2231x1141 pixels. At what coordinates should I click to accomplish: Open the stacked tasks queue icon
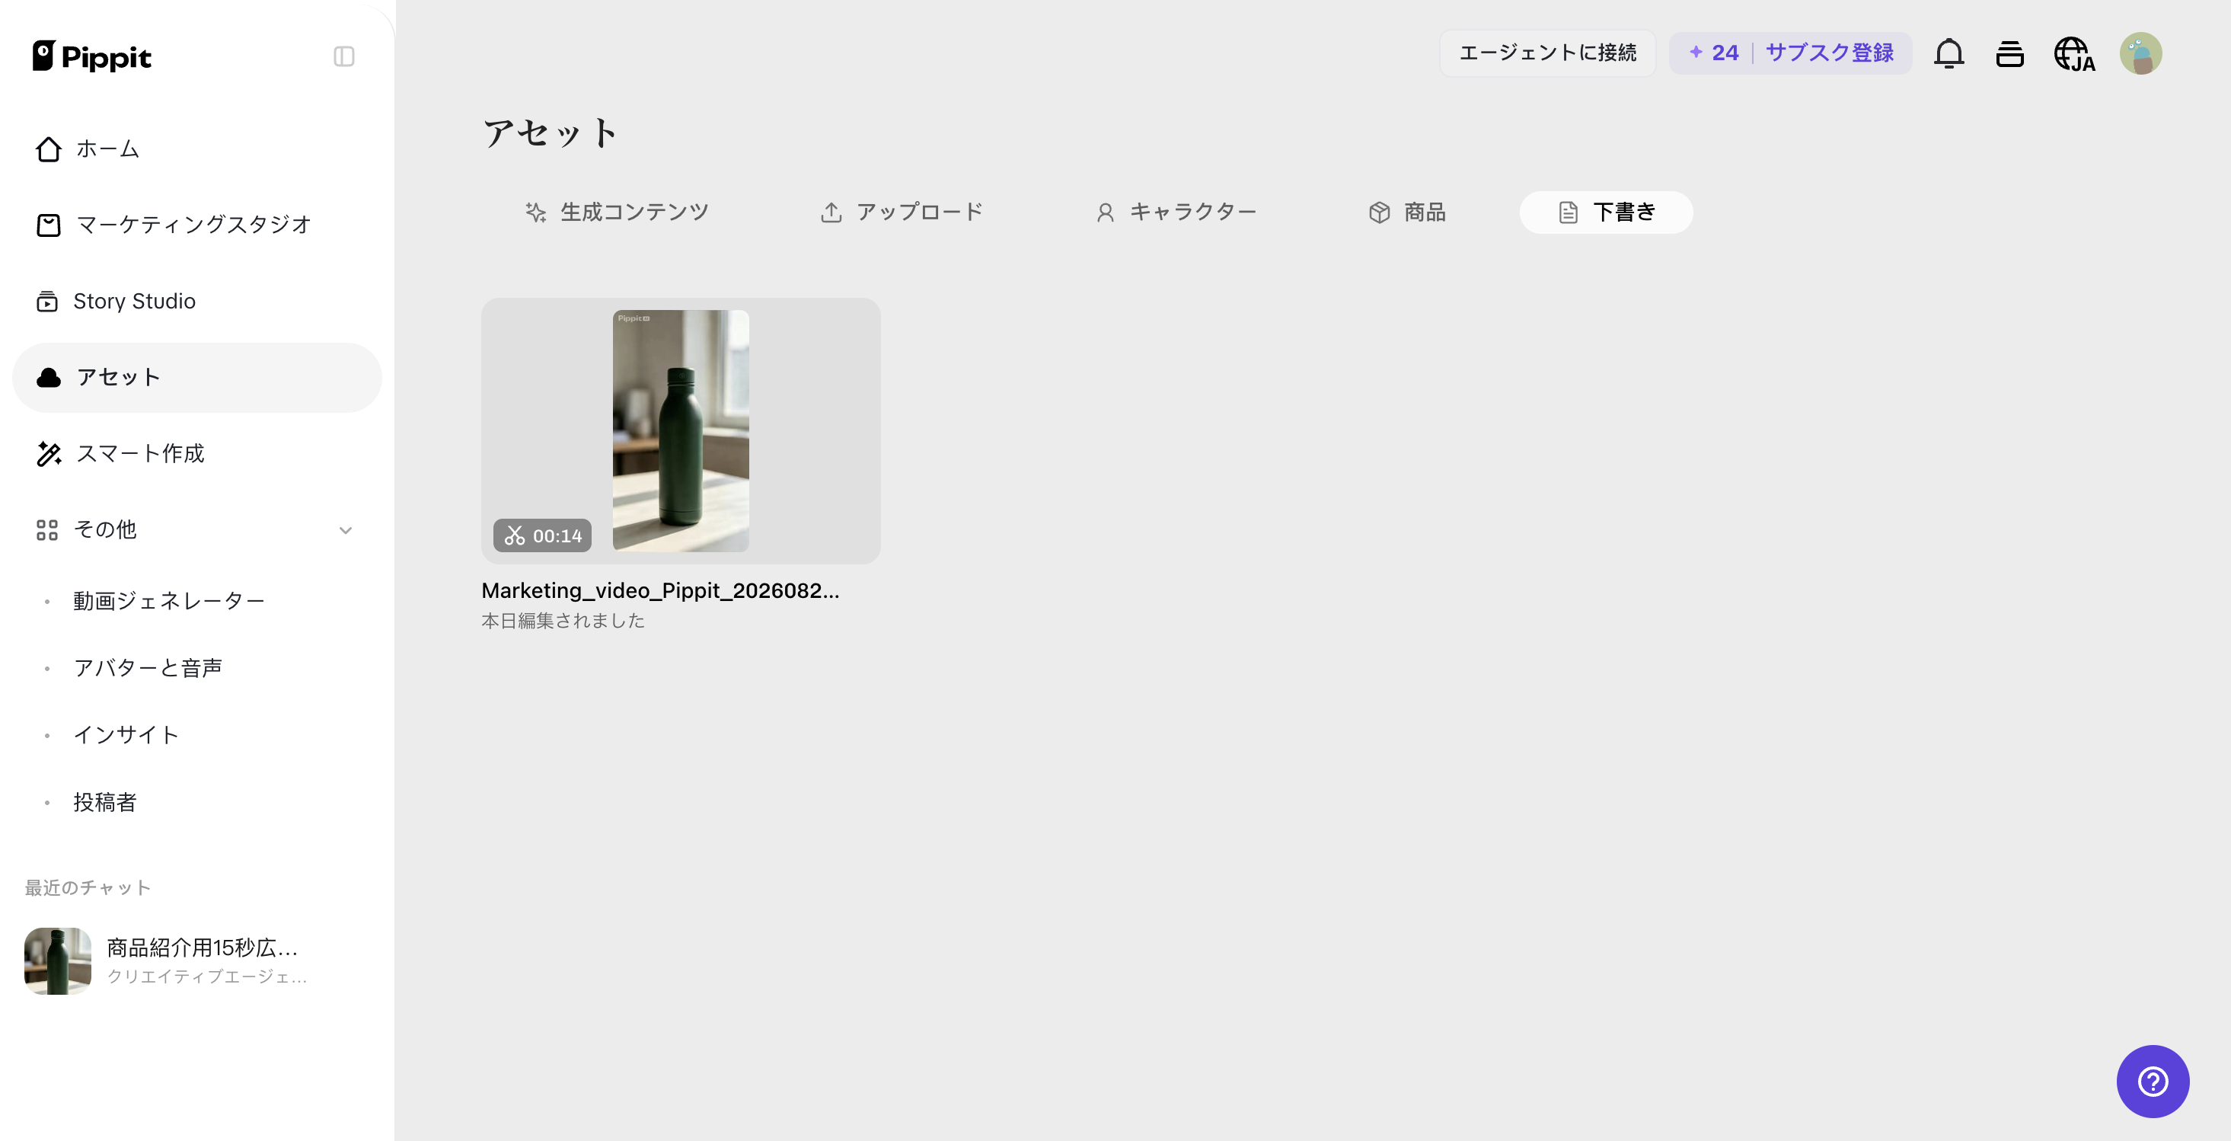click(2009, 54)
